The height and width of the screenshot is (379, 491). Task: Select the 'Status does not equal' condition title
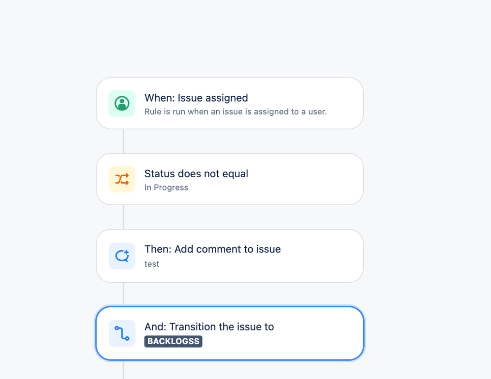tap(196, 174)
